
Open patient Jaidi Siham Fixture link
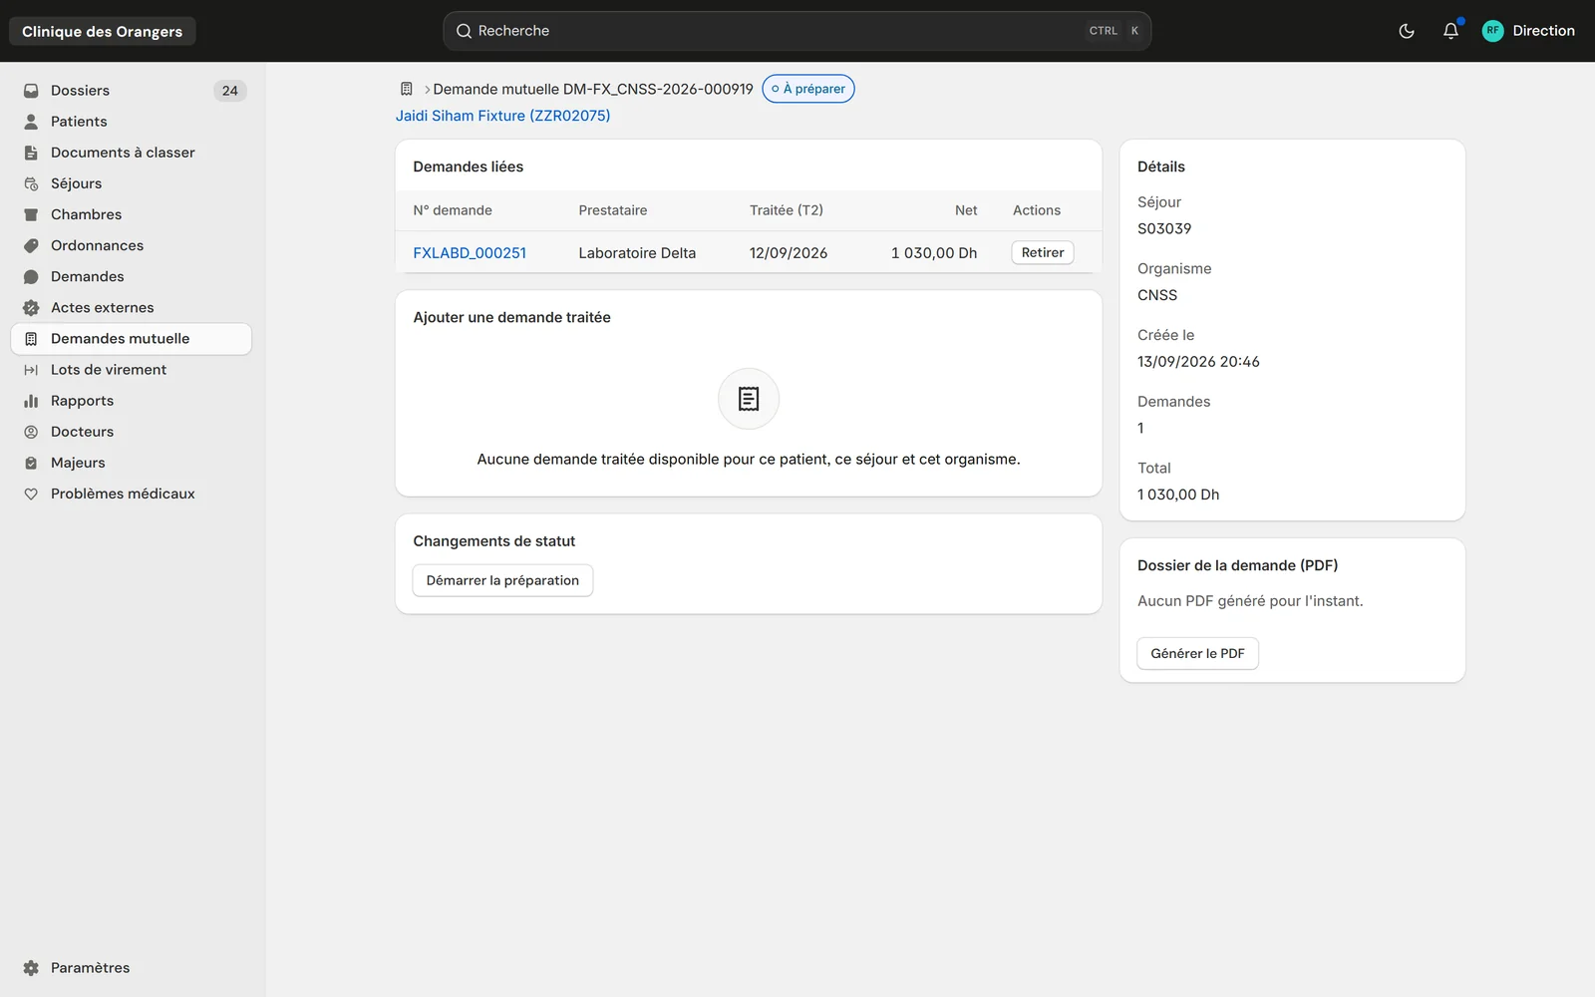[x=502, y=116]
